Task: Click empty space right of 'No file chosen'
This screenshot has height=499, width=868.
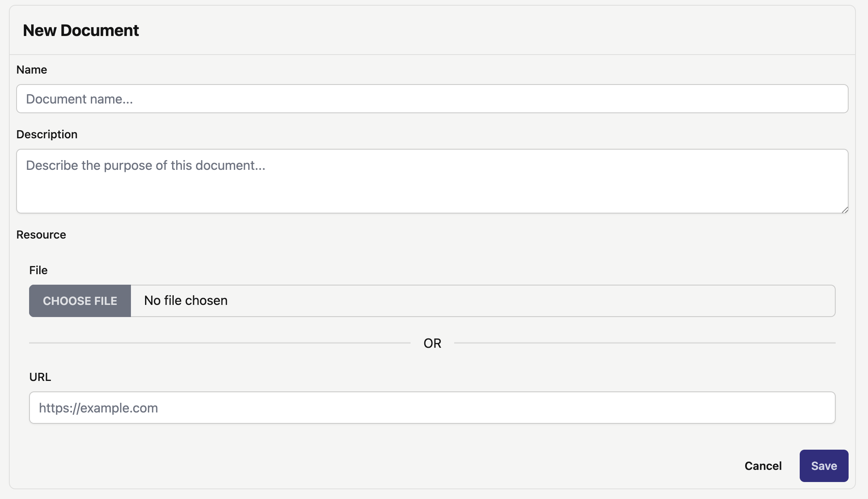Action: tap(525, 301)
